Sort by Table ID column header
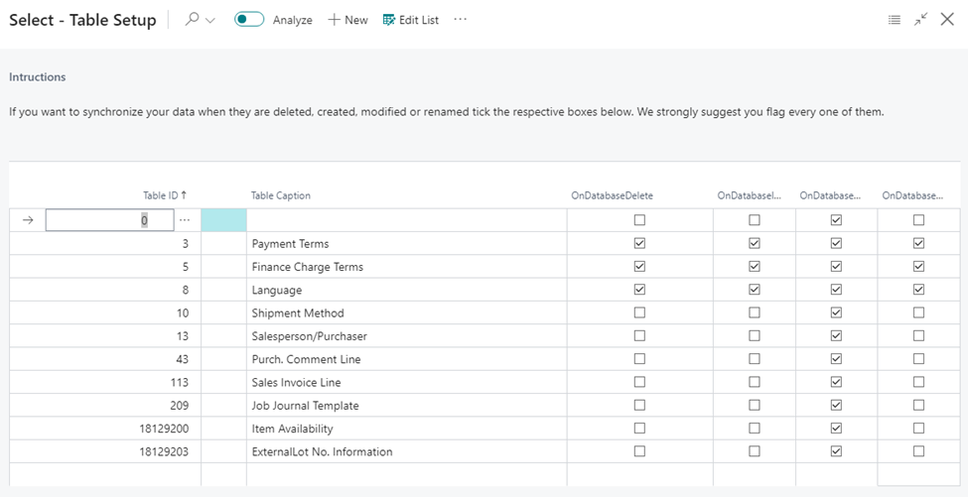Viewport: 968px width, 497px height. click(165, 195)
